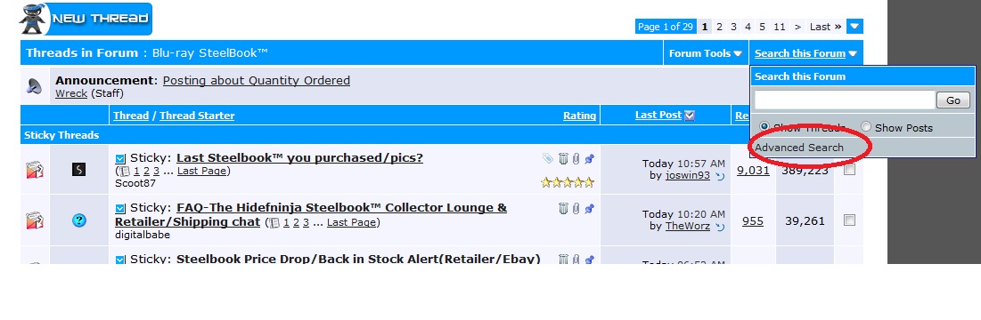The image size is (981, 320).
Task: Open TheWorz user profile link
Action: pos(688,227)
